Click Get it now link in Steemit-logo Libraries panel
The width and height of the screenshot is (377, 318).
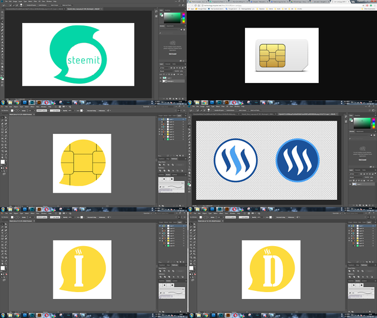(173, 54)
